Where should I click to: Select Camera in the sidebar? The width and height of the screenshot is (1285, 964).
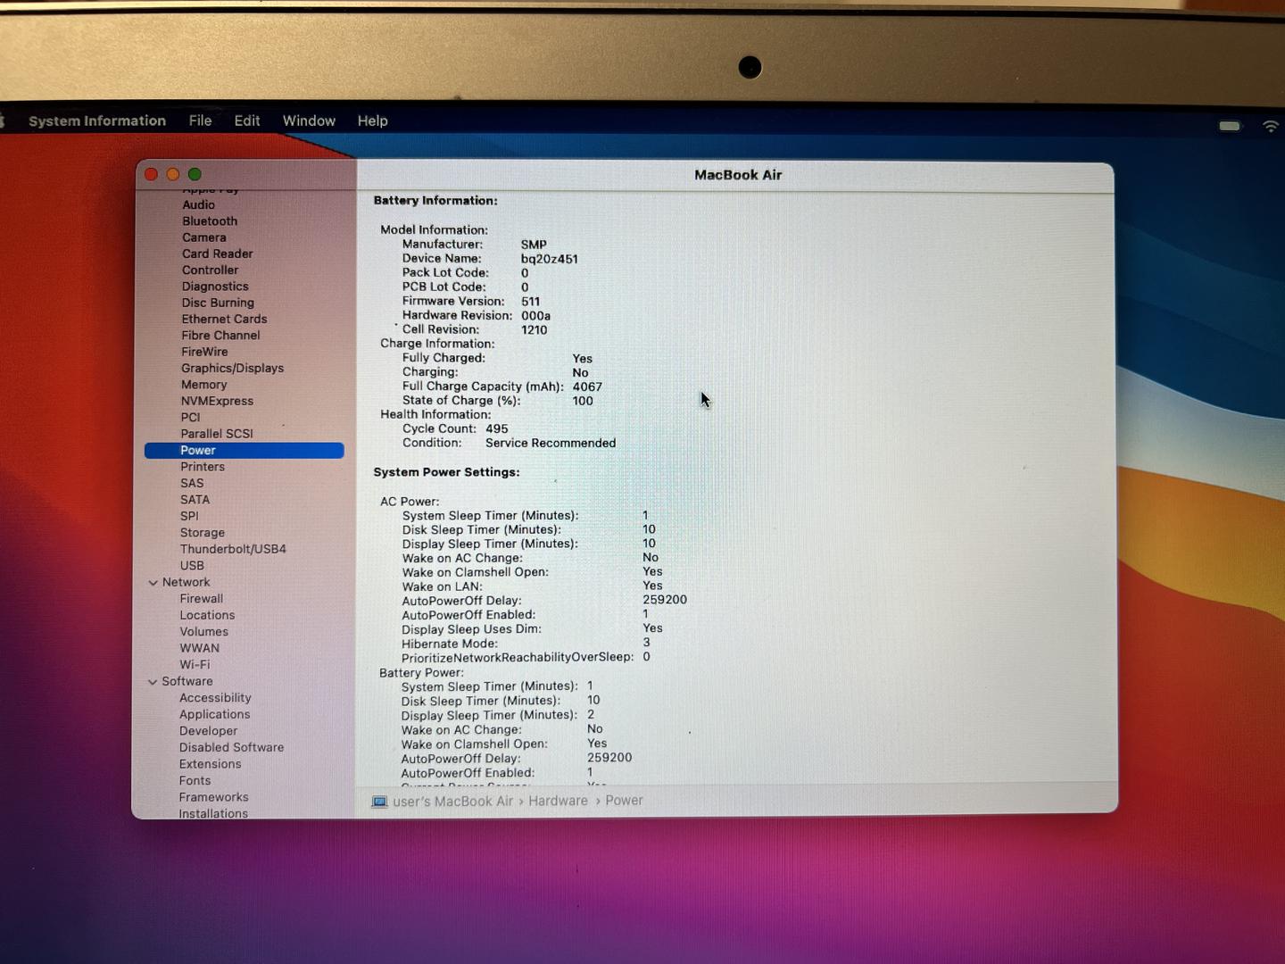(204, 237)
